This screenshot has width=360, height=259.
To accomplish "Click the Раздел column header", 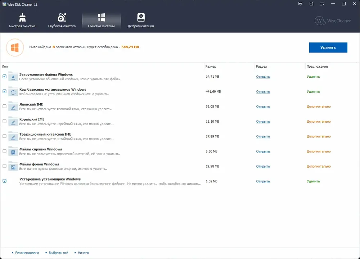I will coord(261,66).
